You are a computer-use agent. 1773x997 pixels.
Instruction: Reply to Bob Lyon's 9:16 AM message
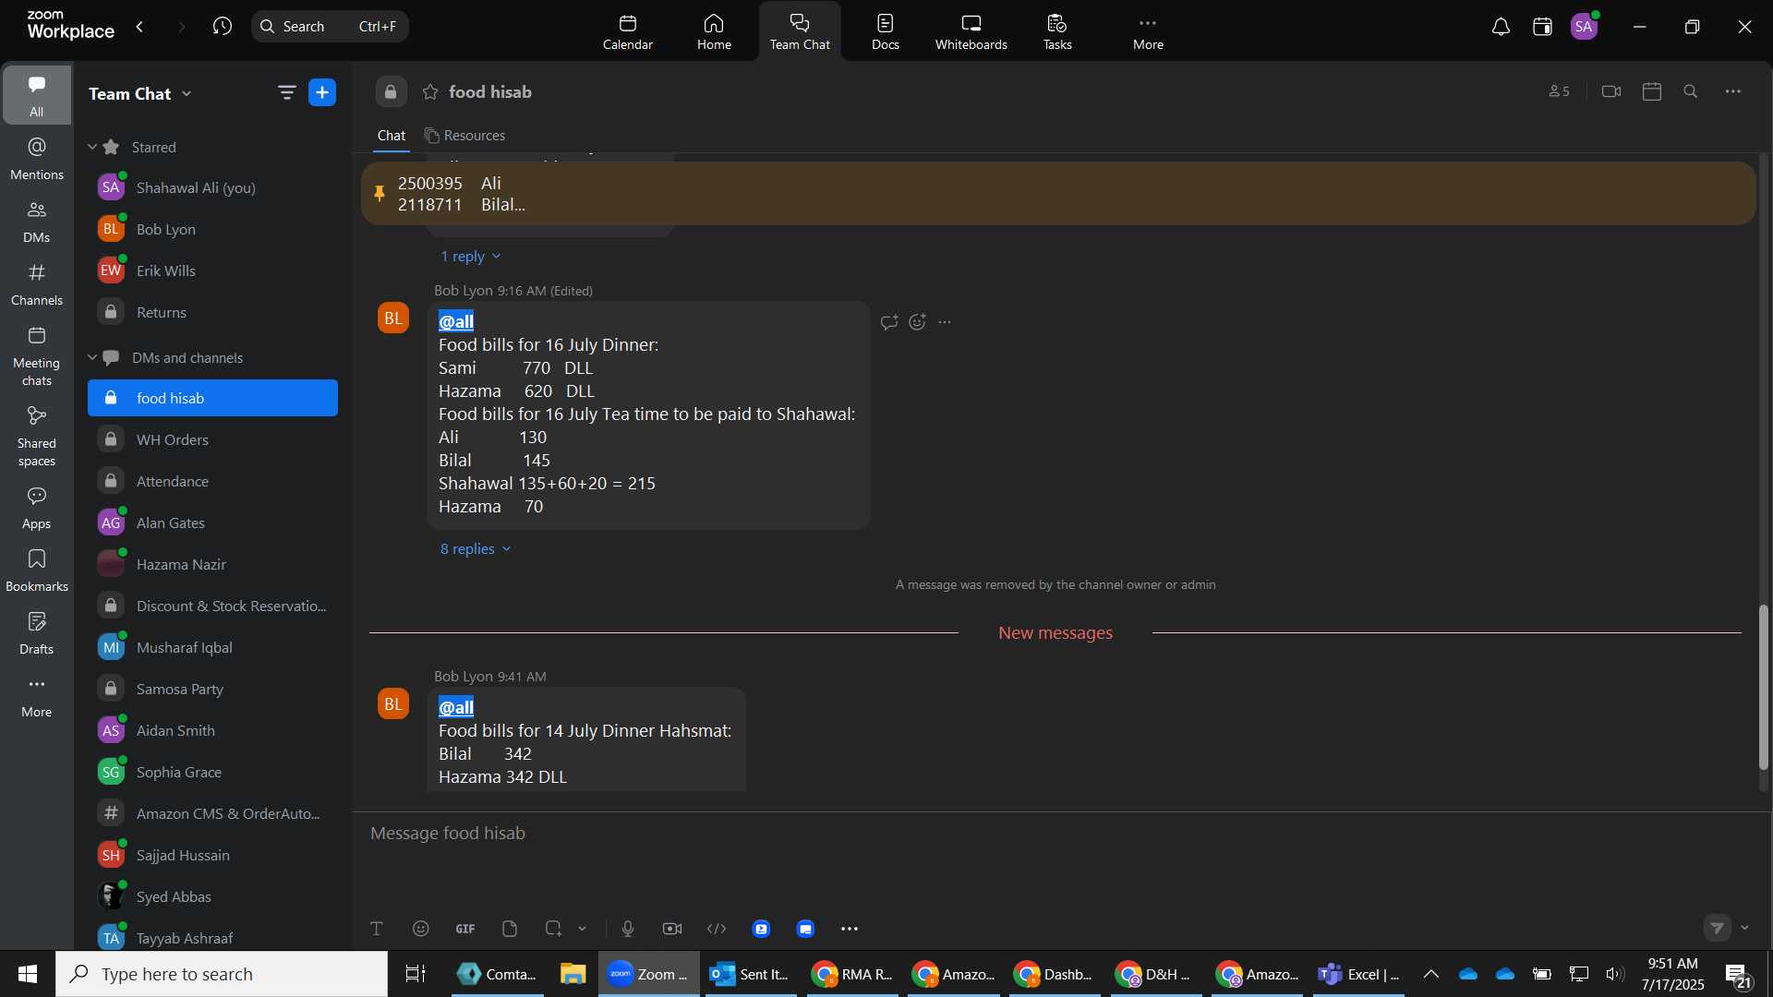click(889, 322)
